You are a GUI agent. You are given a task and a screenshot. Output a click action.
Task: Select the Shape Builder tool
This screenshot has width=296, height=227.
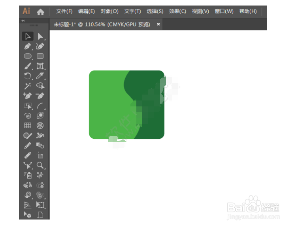click(40, 145)
